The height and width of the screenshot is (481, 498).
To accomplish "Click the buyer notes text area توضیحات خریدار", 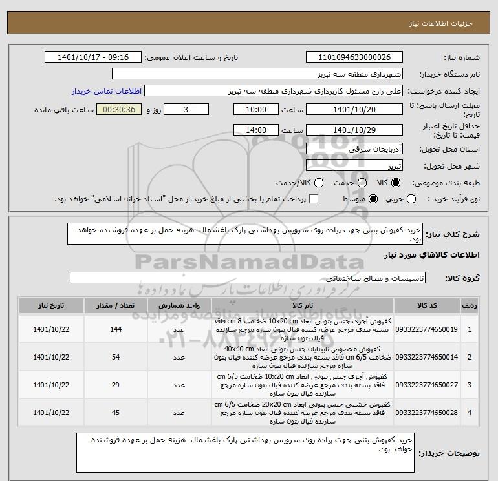I will coord(245,453).
